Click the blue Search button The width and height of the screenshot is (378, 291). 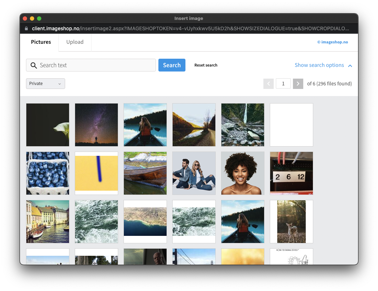172,65
